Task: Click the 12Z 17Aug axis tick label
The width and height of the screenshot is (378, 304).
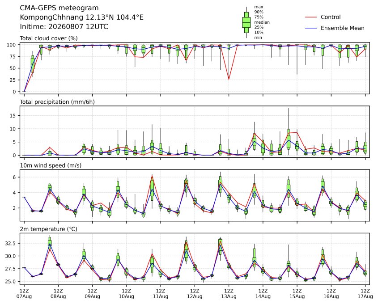Action: 365,293
